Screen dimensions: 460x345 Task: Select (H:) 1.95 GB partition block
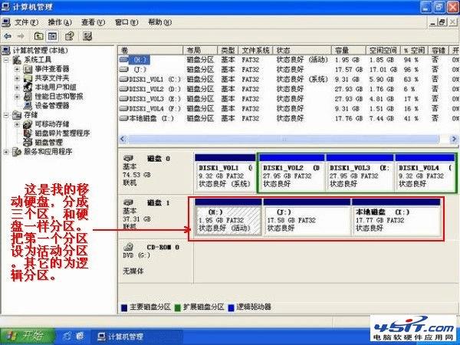pyautogui.click(x=228, y=217)
